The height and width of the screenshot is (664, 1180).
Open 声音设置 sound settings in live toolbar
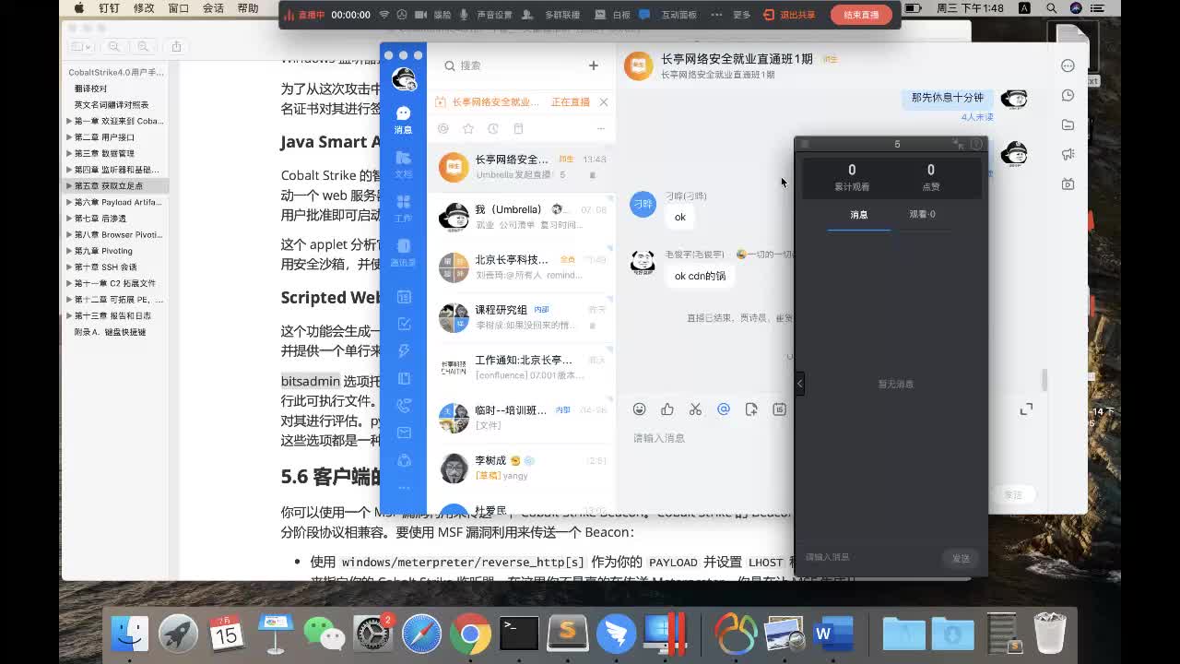tap(488, 15)
